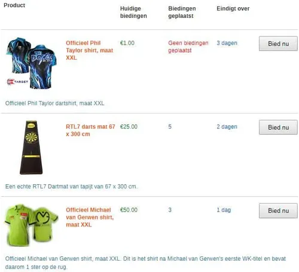Select the €25.00 current bid for the darts mat
The height and width of the screenshot is (272, 299).
(x=129, y=127)
